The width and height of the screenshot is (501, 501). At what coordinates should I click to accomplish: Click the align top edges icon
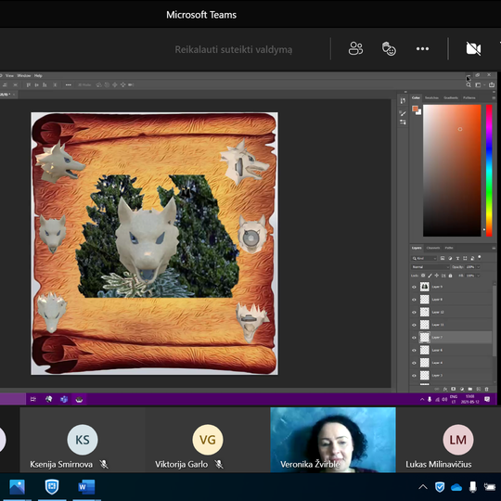point(29,85)
